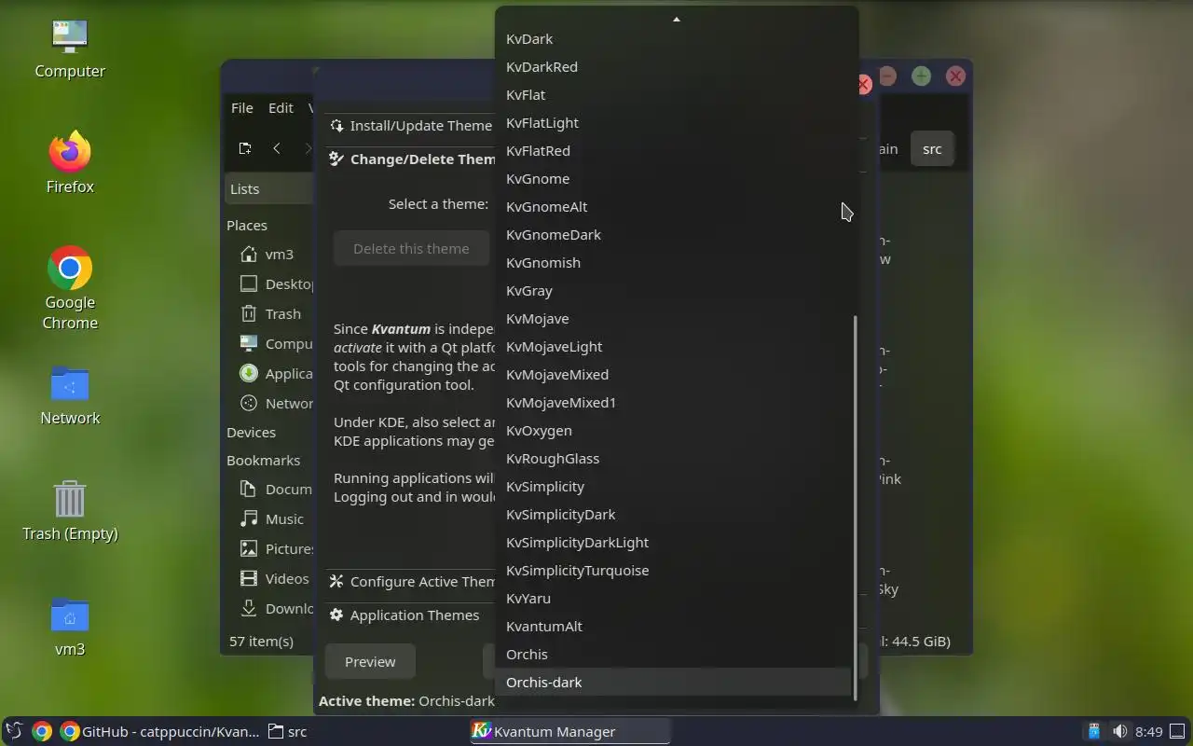Open the Computer desktop icon
Image resolution: width=1193 pixels, height=746 pixels.
(70, 48)
